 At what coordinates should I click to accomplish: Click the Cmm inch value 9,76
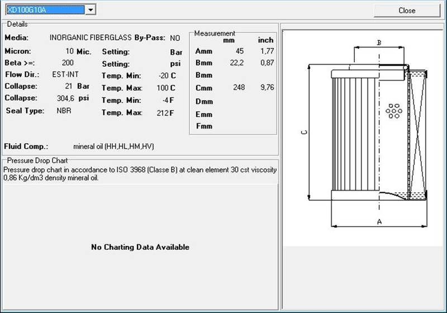[x=266, y=88]
